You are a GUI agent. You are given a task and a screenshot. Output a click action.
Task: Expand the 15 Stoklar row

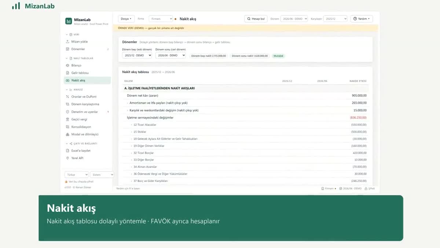132,132
